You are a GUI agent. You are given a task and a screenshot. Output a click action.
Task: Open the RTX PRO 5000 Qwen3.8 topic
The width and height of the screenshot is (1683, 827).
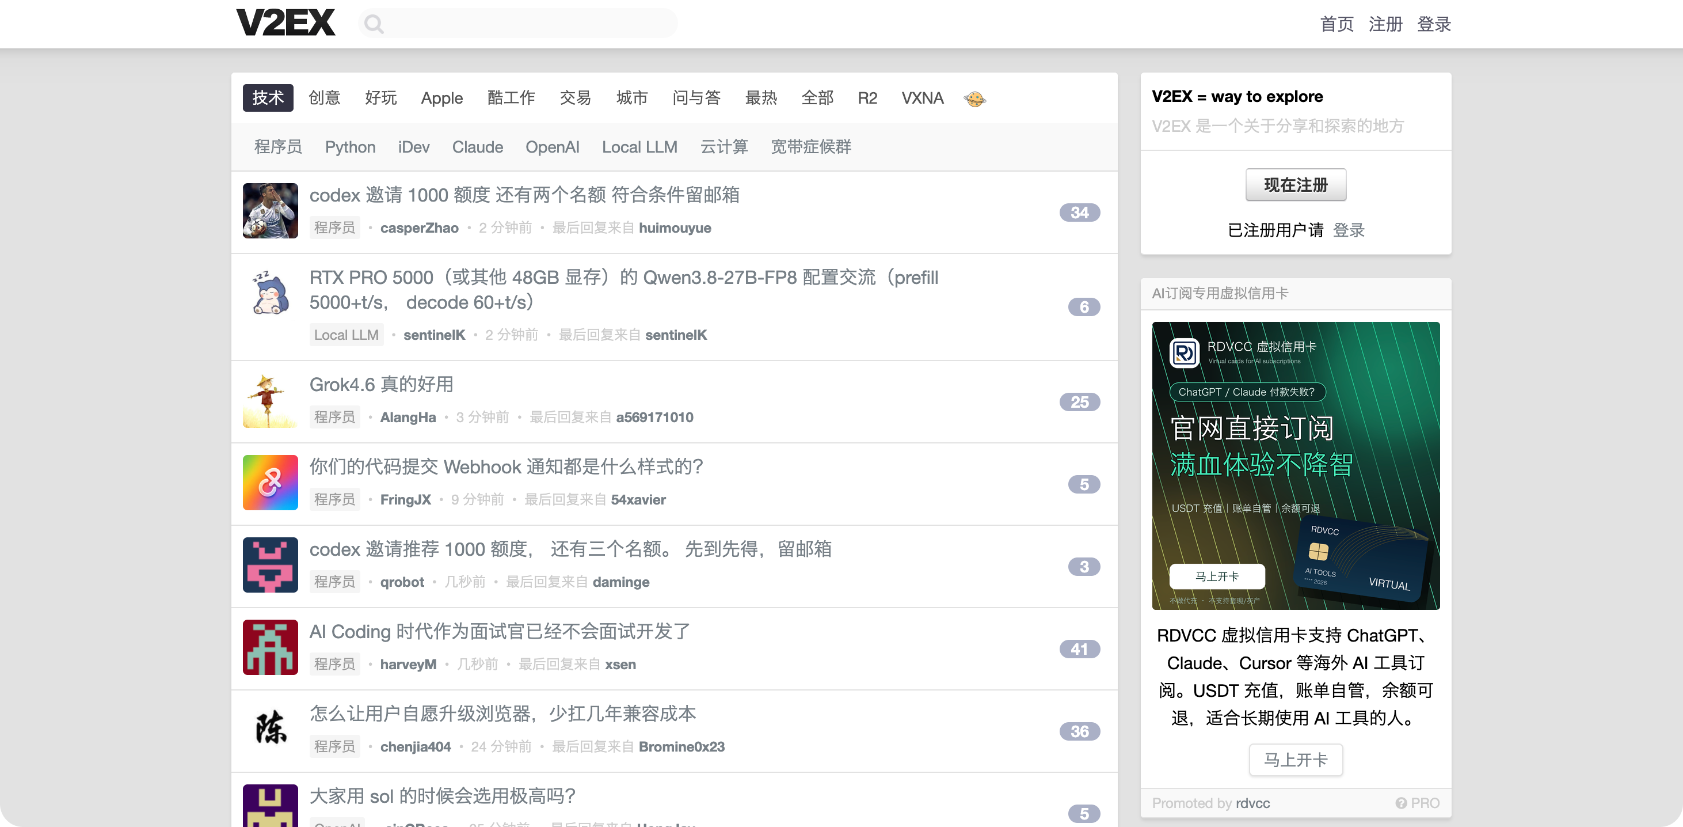(x=623, y=290)
